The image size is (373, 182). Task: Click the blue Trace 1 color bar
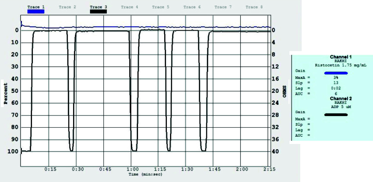[x=36, y=12]
